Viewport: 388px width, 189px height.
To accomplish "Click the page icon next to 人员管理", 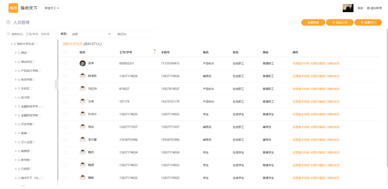I will click(8, 22).
